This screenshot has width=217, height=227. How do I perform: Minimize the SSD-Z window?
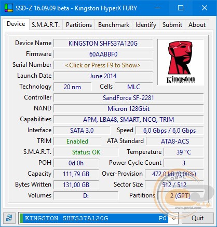pyautogui.click(x=157, y=8)
